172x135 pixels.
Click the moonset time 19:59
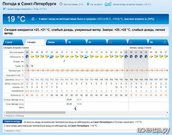click(x=79, y=104)
